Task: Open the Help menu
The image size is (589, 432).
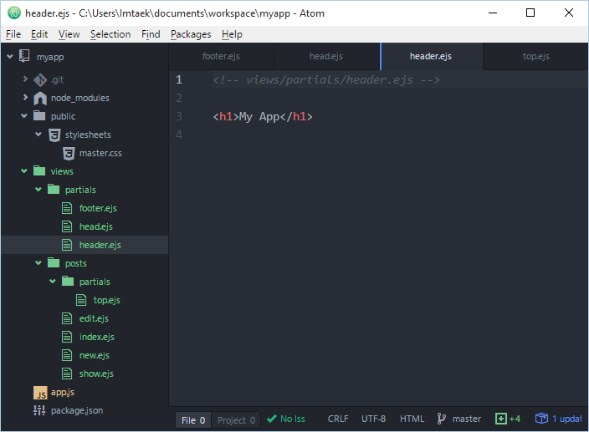Action: coord(232,34)
